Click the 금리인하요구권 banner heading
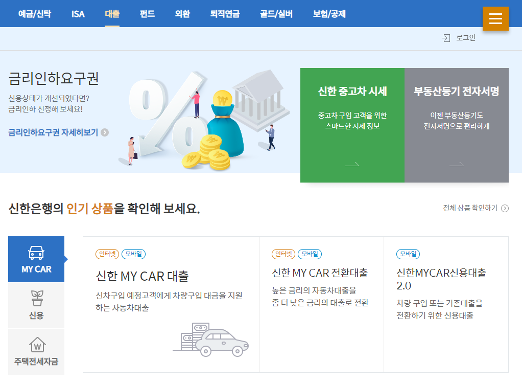522x383 pixels. click(x=53, y=79)
